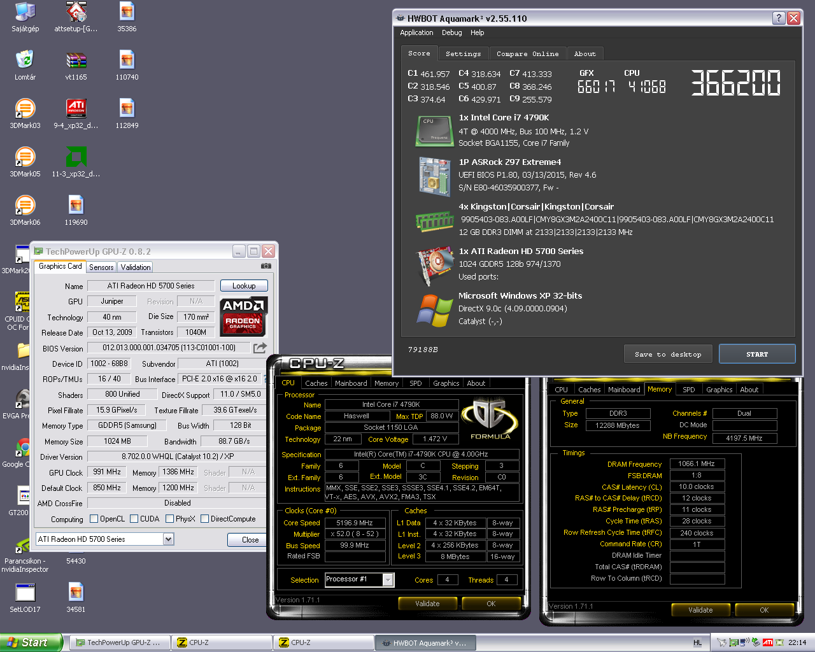
Task: Select the 3DMark05 desktop shortcut
Action: pos(25,162)
